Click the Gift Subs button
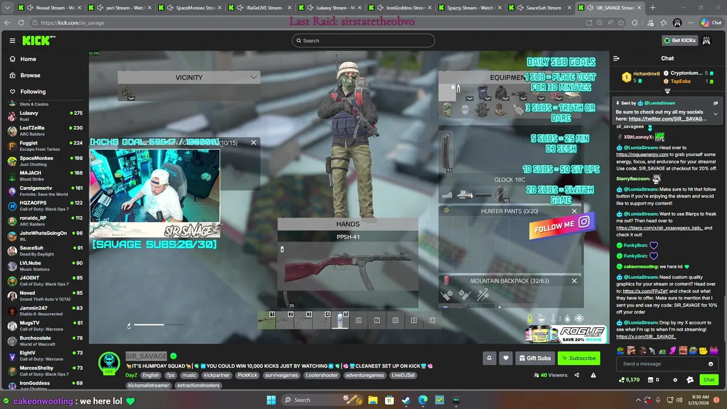727x409 pixels. click(535, 358)
